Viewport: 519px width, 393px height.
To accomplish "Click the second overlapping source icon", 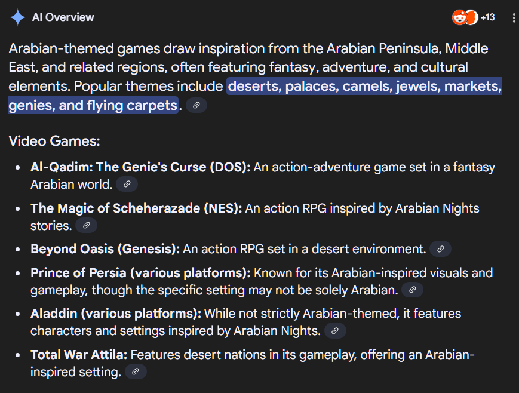I will (x=472, y=17).
